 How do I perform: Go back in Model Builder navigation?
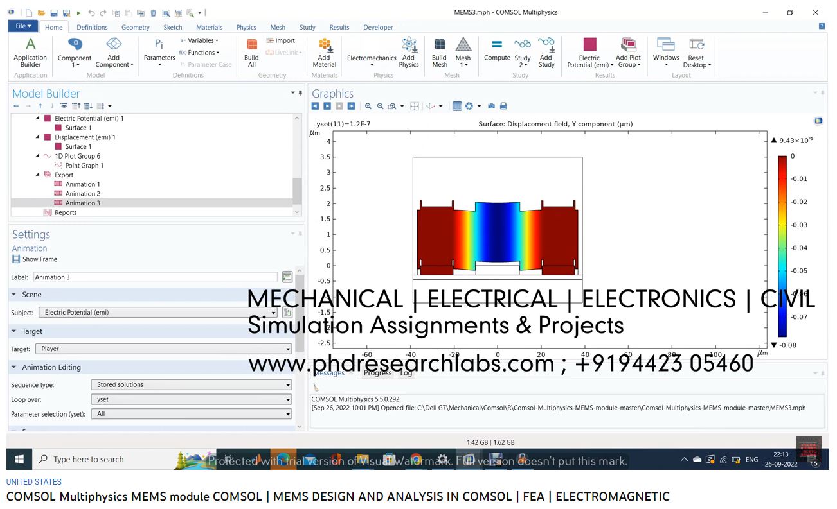click(16, 106)
